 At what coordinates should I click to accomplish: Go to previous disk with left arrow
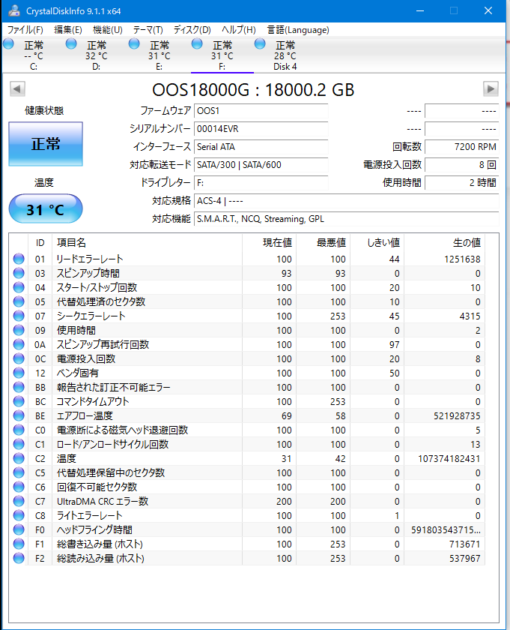[x=17, y=88]
